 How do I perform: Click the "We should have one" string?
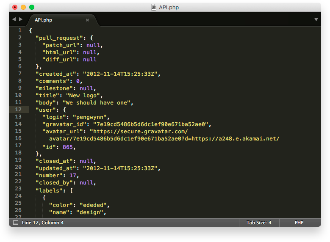[x=97, y=103]
